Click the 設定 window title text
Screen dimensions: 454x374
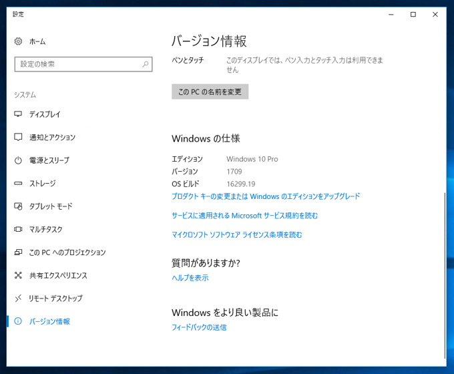click(x=18, y=14)
